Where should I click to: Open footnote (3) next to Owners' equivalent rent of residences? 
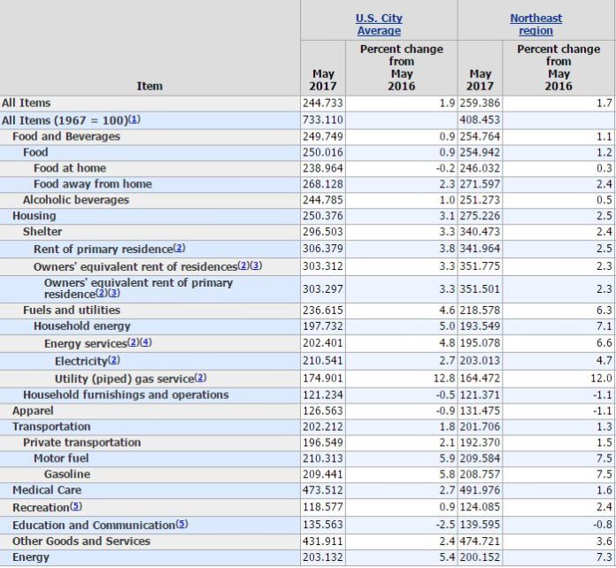point(256,265)
